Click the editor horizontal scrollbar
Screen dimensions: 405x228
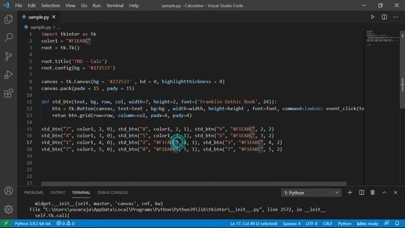pyautogui.click(x=194, y=184)
